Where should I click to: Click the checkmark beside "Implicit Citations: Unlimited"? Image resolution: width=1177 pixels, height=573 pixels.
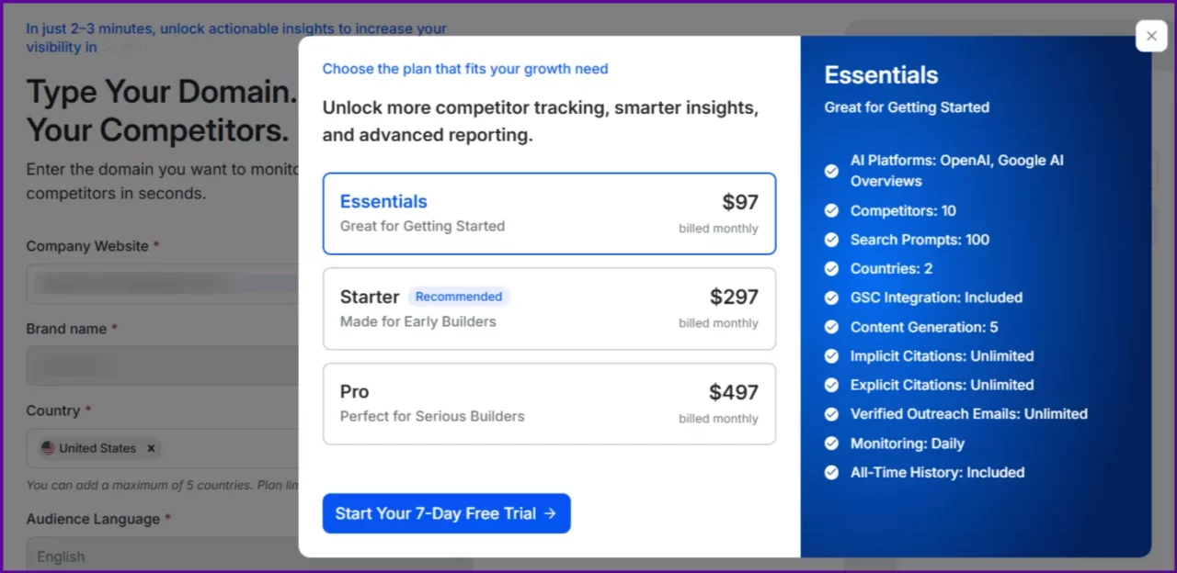[x=830, y=356]
